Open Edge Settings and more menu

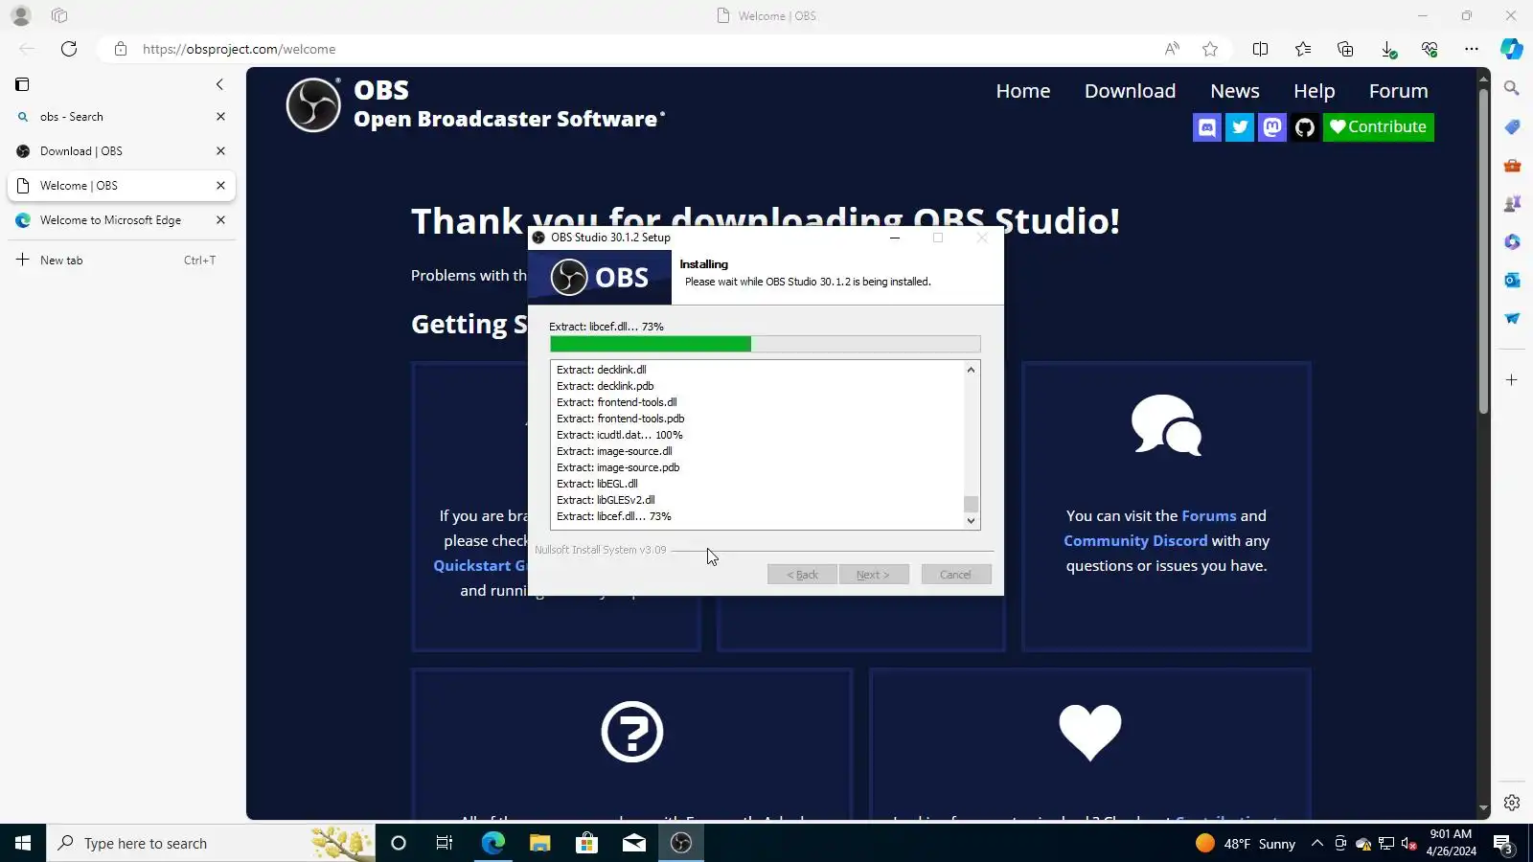(x=1472, y=49)
